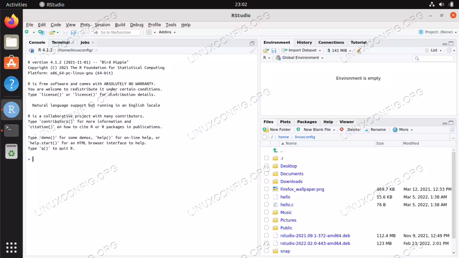Image resolution: width=459 pixels, height=258 pixels.
Task: Switch to the History tab
Action: pos(304,42)
